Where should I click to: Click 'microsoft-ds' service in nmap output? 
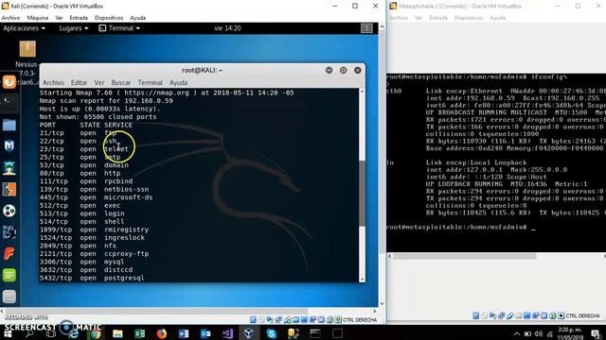click(x=129, y=197)
